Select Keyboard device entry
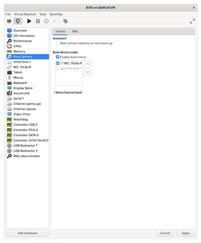 point(28,83)
